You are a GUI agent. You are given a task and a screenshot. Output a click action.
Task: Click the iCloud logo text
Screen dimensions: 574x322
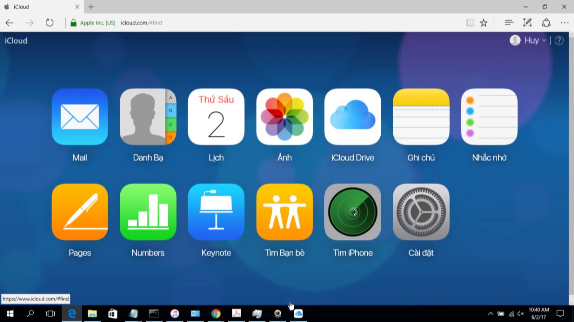pyautogui.click(x=16, y=41)
